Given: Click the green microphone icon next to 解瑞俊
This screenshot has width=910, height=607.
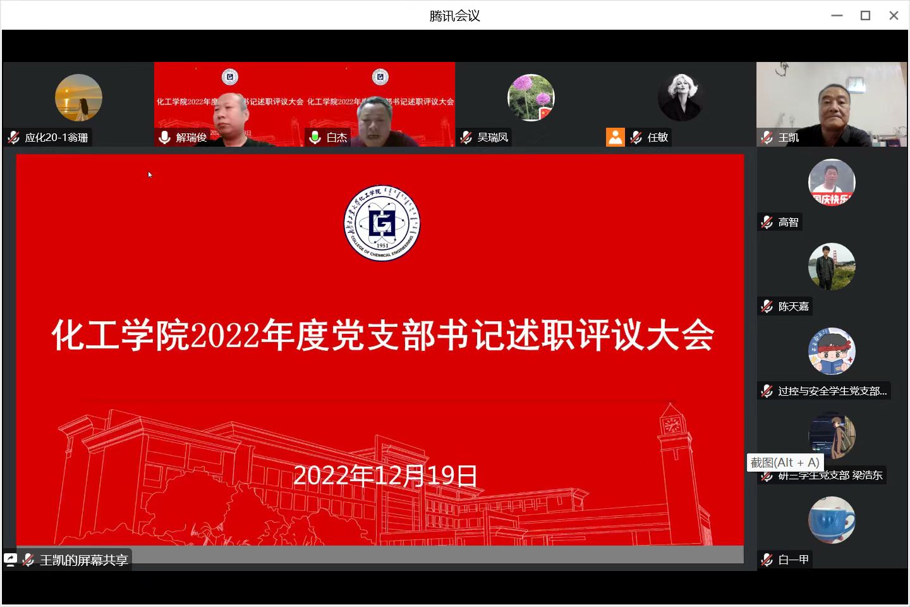Looking at the screenshot, I should click(x=164, y=137).
